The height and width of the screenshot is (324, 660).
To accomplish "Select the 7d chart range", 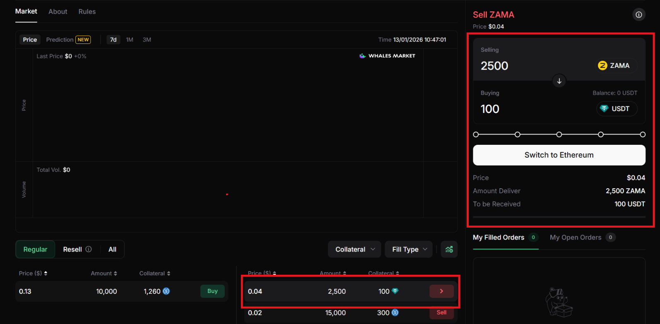I will point(113,40).
